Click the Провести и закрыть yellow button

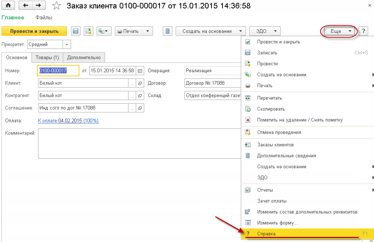[34, 31]
